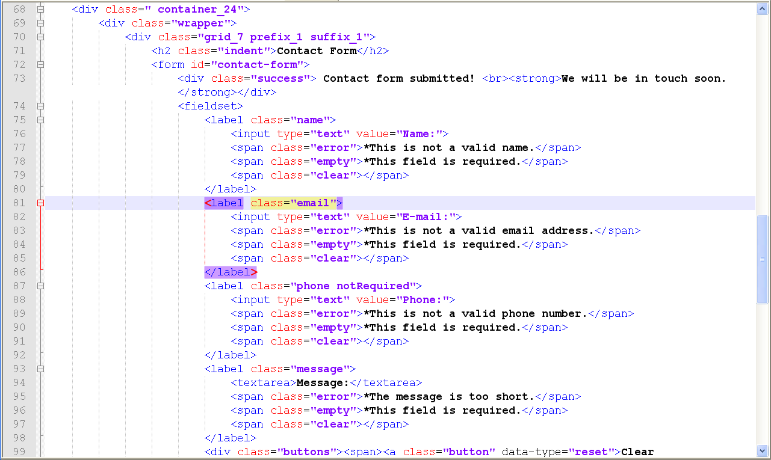Viewport: 771px width, 460px height.
Task: Click the highlighted closing label tag on line 86
Action: 231,272
